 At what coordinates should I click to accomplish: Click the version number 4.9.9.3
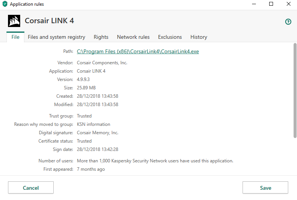tap(83, 79)
